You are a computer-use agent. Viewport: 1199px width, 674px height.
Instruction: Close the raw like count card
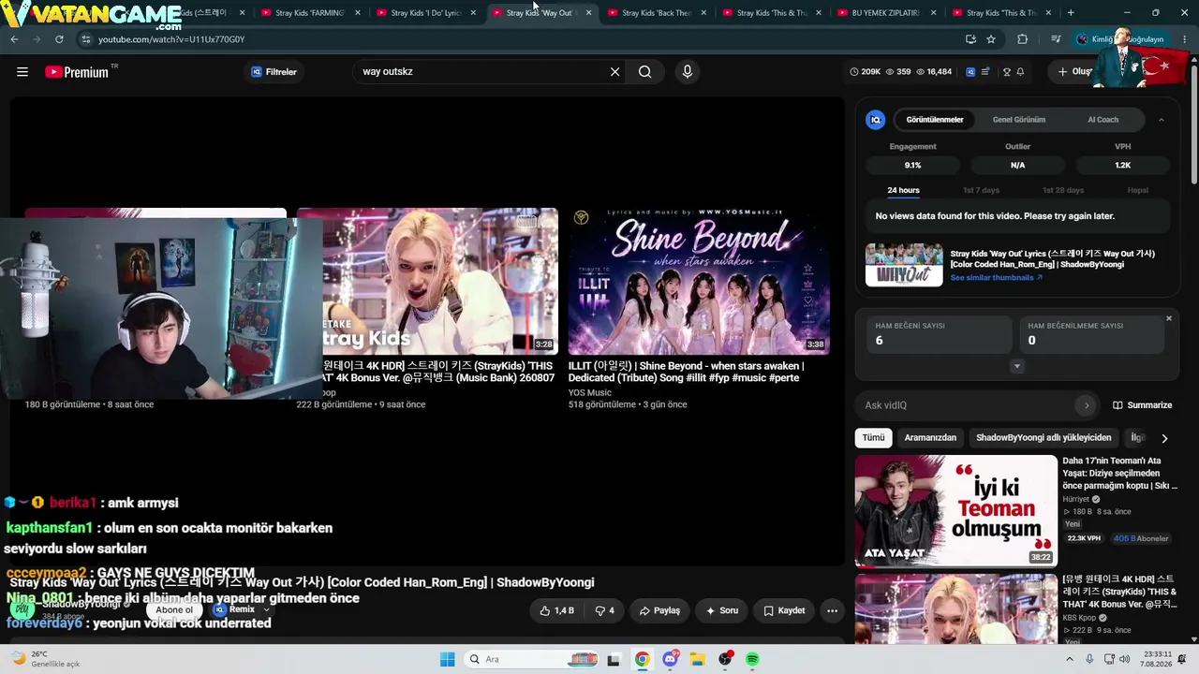pyautogui.click(x=1168, y=318)
